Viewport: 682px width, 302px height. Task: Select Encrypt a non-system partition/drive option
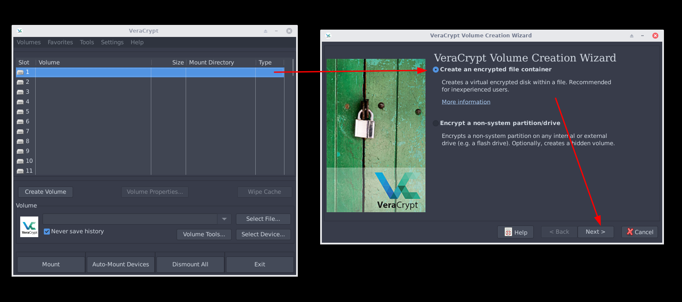436,123
